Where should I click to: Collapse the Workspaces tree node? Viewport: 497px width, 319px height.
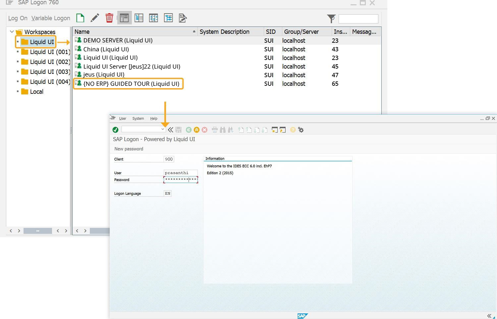(12, 32)
